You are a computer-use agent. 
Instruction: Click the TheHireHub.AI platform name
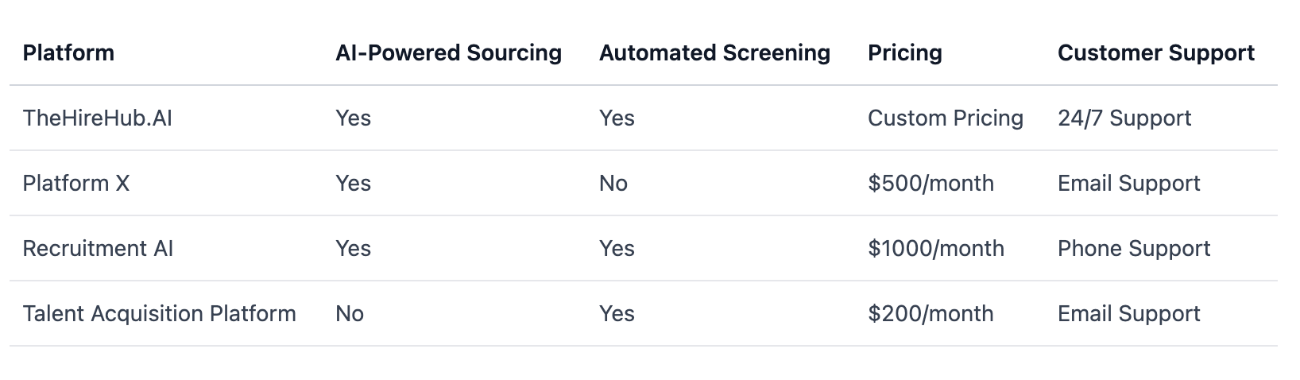[97, 118]
